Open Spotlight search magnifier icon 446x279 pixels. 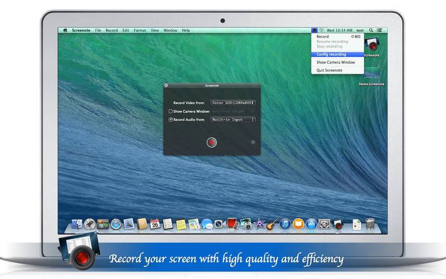[x=371, y=30]
